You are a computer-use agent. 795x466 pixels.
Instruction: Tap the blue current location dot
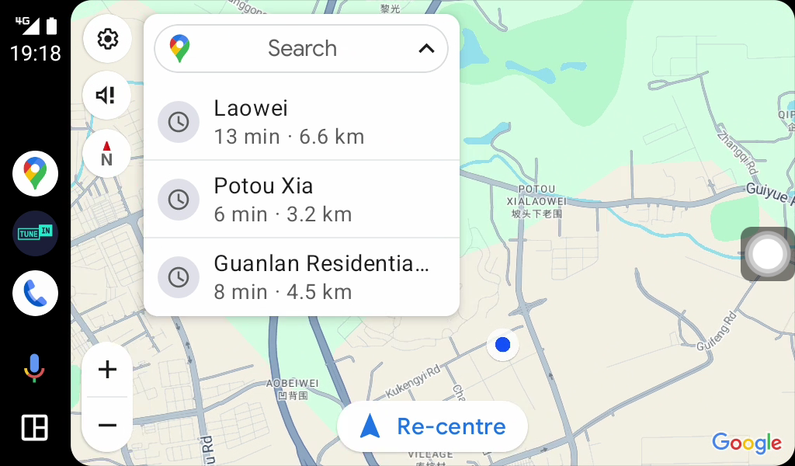pyautogui.click(x=502, y=345)
